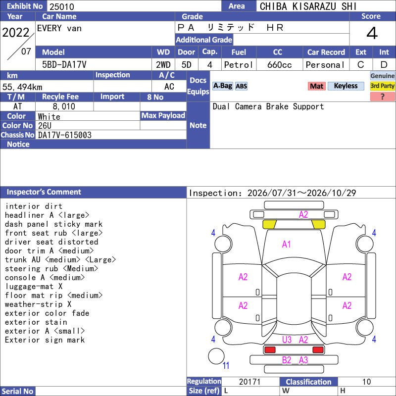
Task: Click the A2 mark on the front bumper
Action: coord(303,215)
